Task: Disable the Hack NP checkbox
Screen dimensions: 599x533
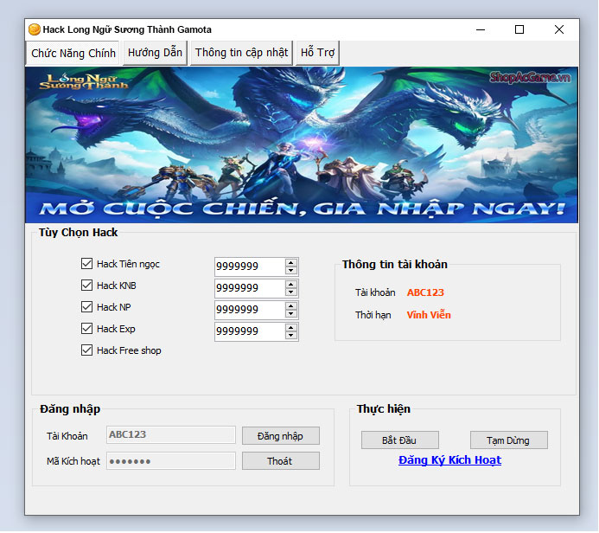Action: pos(86,306)
